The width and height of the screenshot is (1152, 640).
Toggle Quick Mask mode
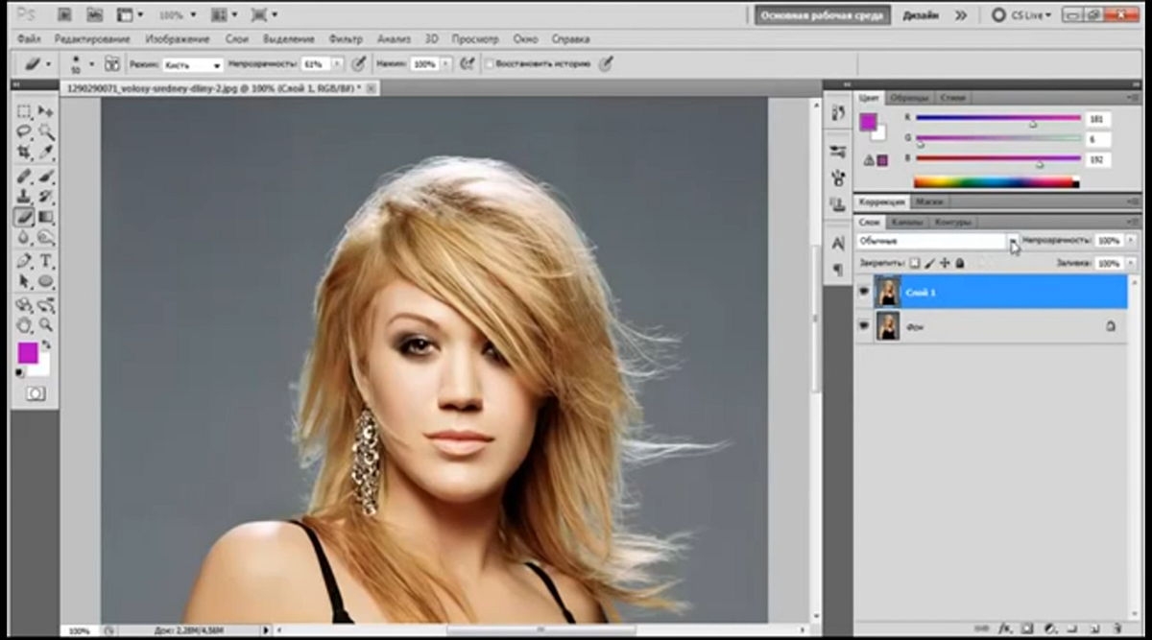tap(36, 393)
